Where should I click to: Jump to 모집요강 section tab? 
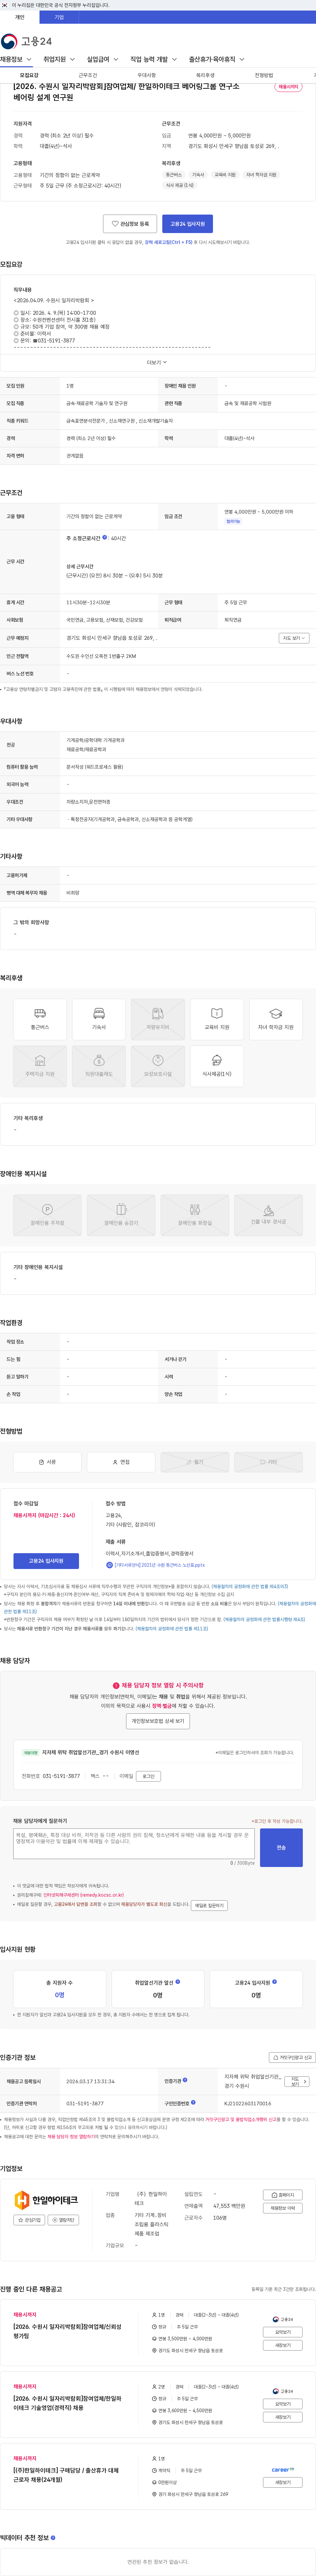29,75
